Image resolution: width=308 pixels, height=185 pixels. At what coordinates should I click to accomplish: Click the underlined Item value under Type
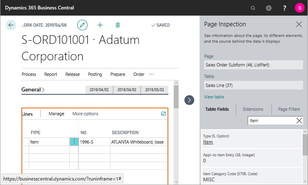(208, 142)
